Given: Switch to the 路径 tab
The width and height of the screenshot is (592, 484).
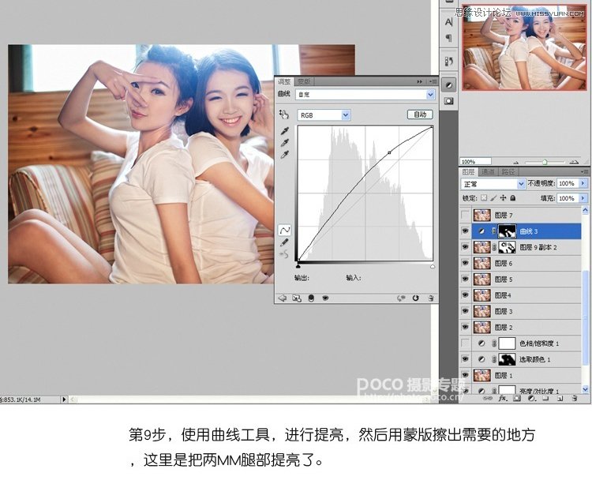Looking at the screenshot, I should coord(508,172).
